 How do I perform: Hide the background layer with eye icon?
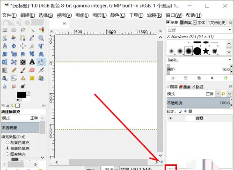(171, 118)
